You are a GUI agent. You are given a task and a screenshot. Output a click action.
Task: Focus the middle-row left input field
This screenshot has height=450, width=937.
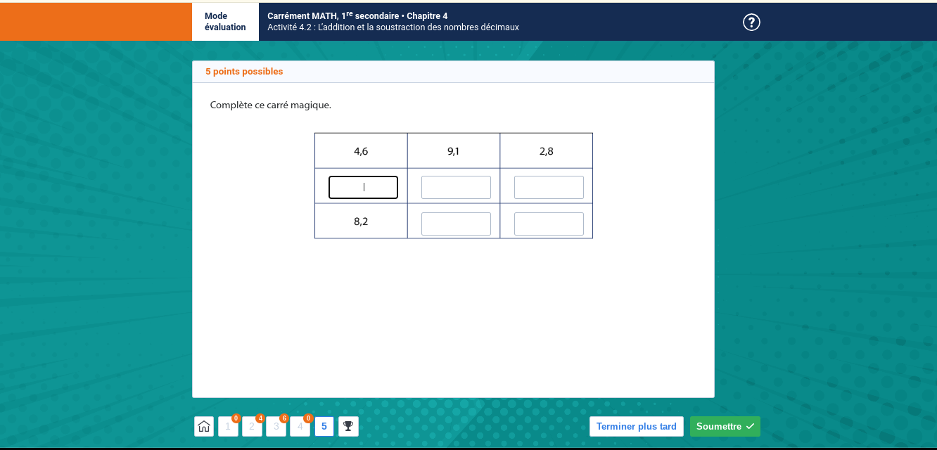coord(363,187)
